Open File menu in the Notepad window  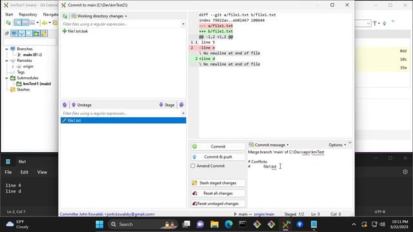point(8,172)
